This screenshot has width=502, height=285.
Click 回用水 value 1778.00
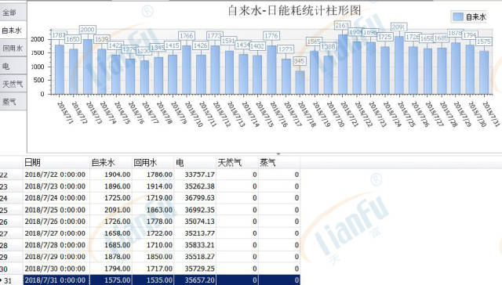tap(153, 222)
